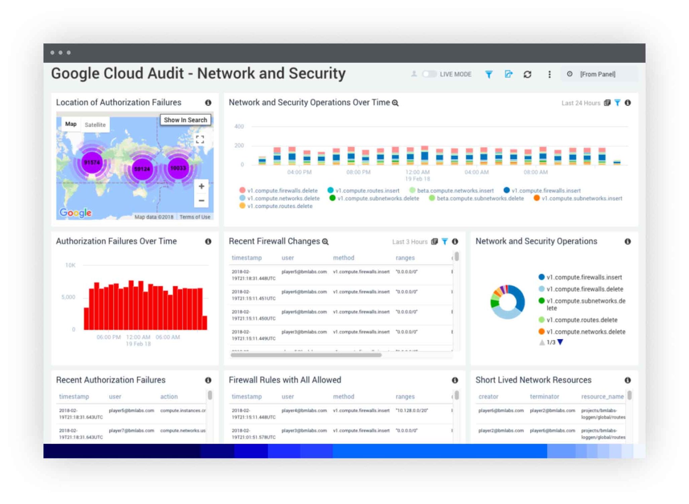Toggle v1.compute.routes.insert series in chart legend
The height and width of the screenshot is (504, 689).
363,190
